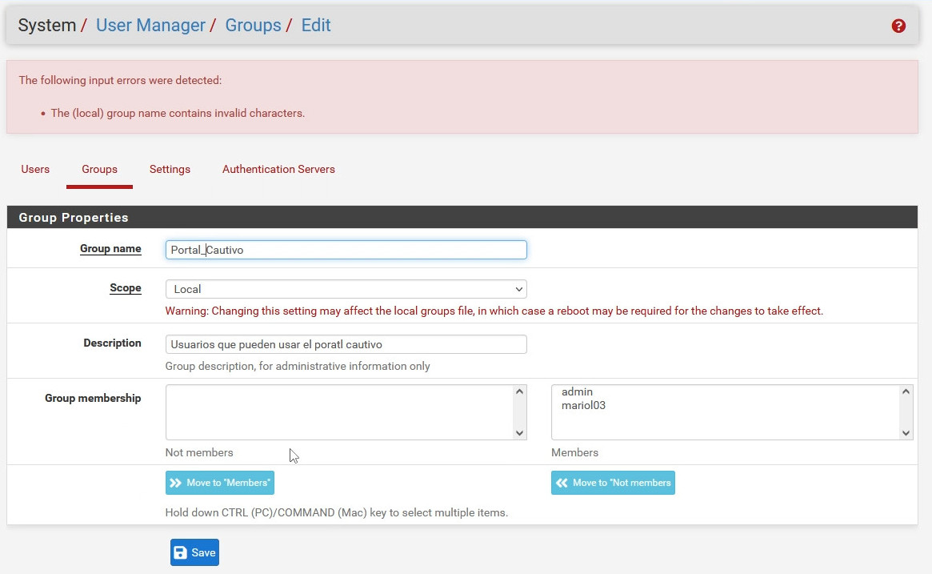
Task: Click the Edit breadcrumb link
Action: (x=316, y=26)
